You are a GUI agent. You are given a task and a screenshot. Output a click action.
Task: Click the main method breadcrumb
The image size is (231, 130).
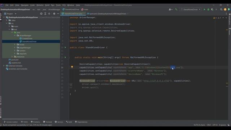(85, 9)
